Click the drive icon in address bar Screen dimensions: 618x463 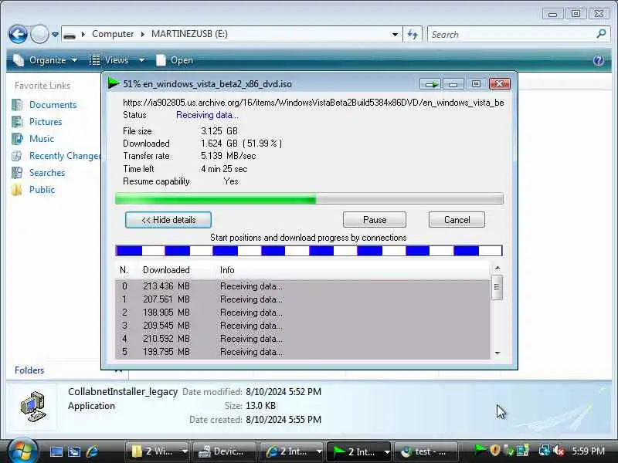pyautogui.click(x=70, y=35)
